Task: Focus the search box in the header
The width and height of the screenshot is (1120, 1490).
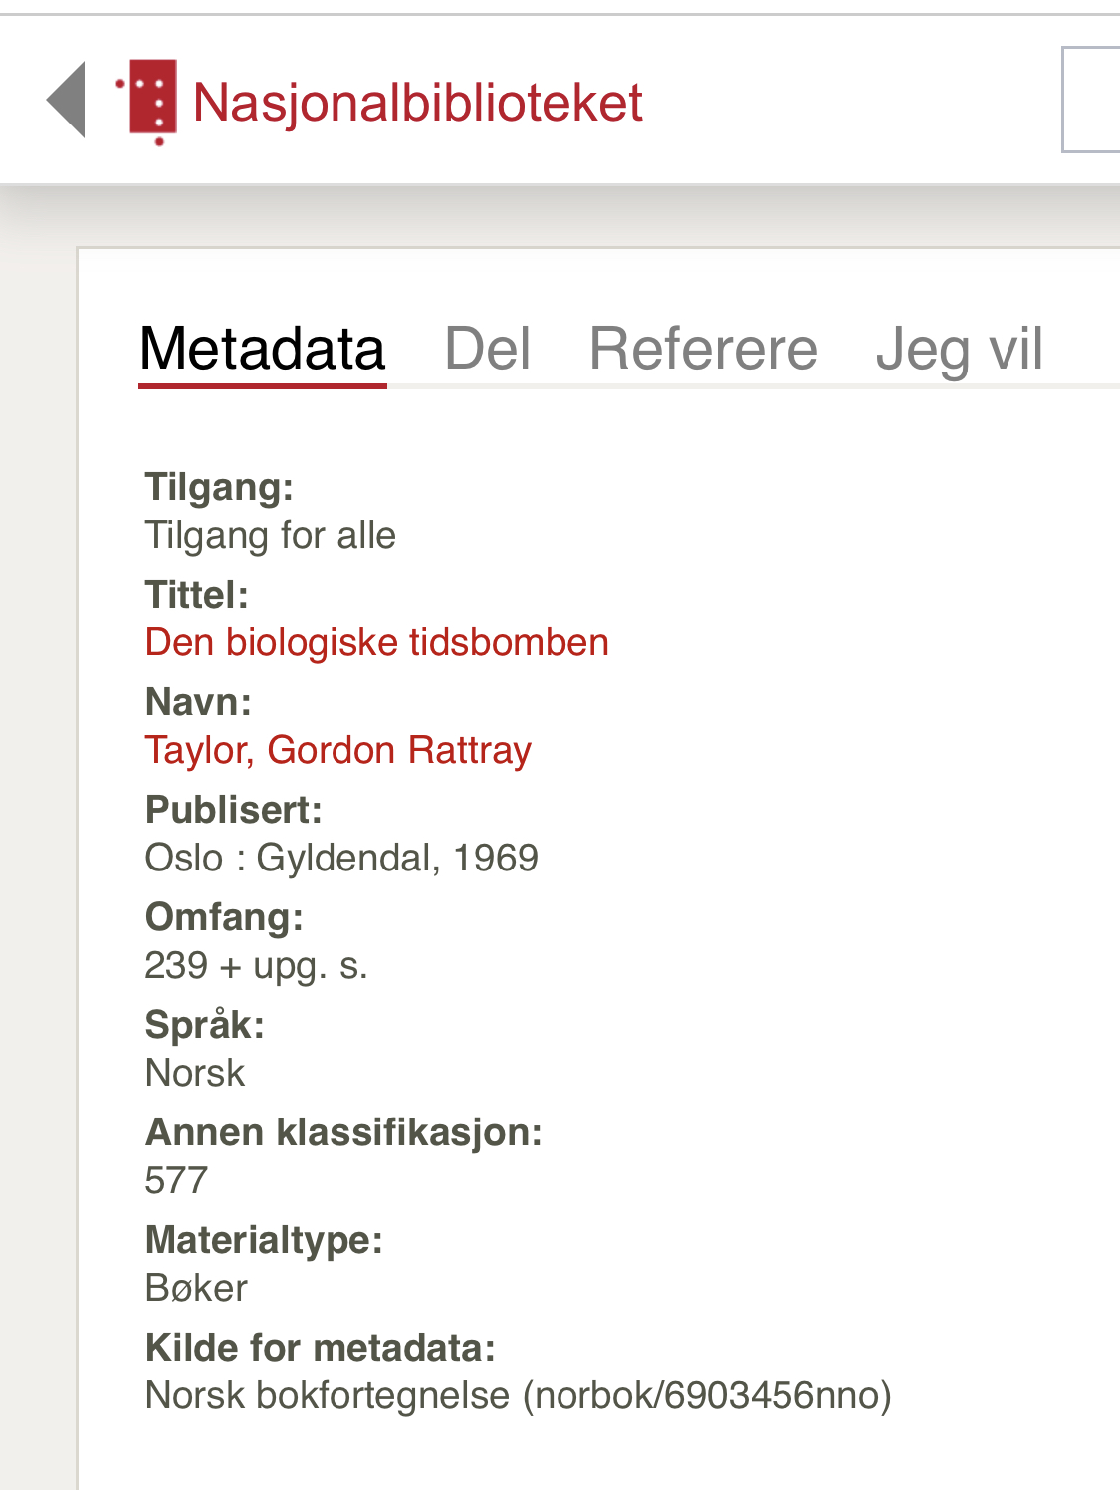Action: [x=1091, y=100]
